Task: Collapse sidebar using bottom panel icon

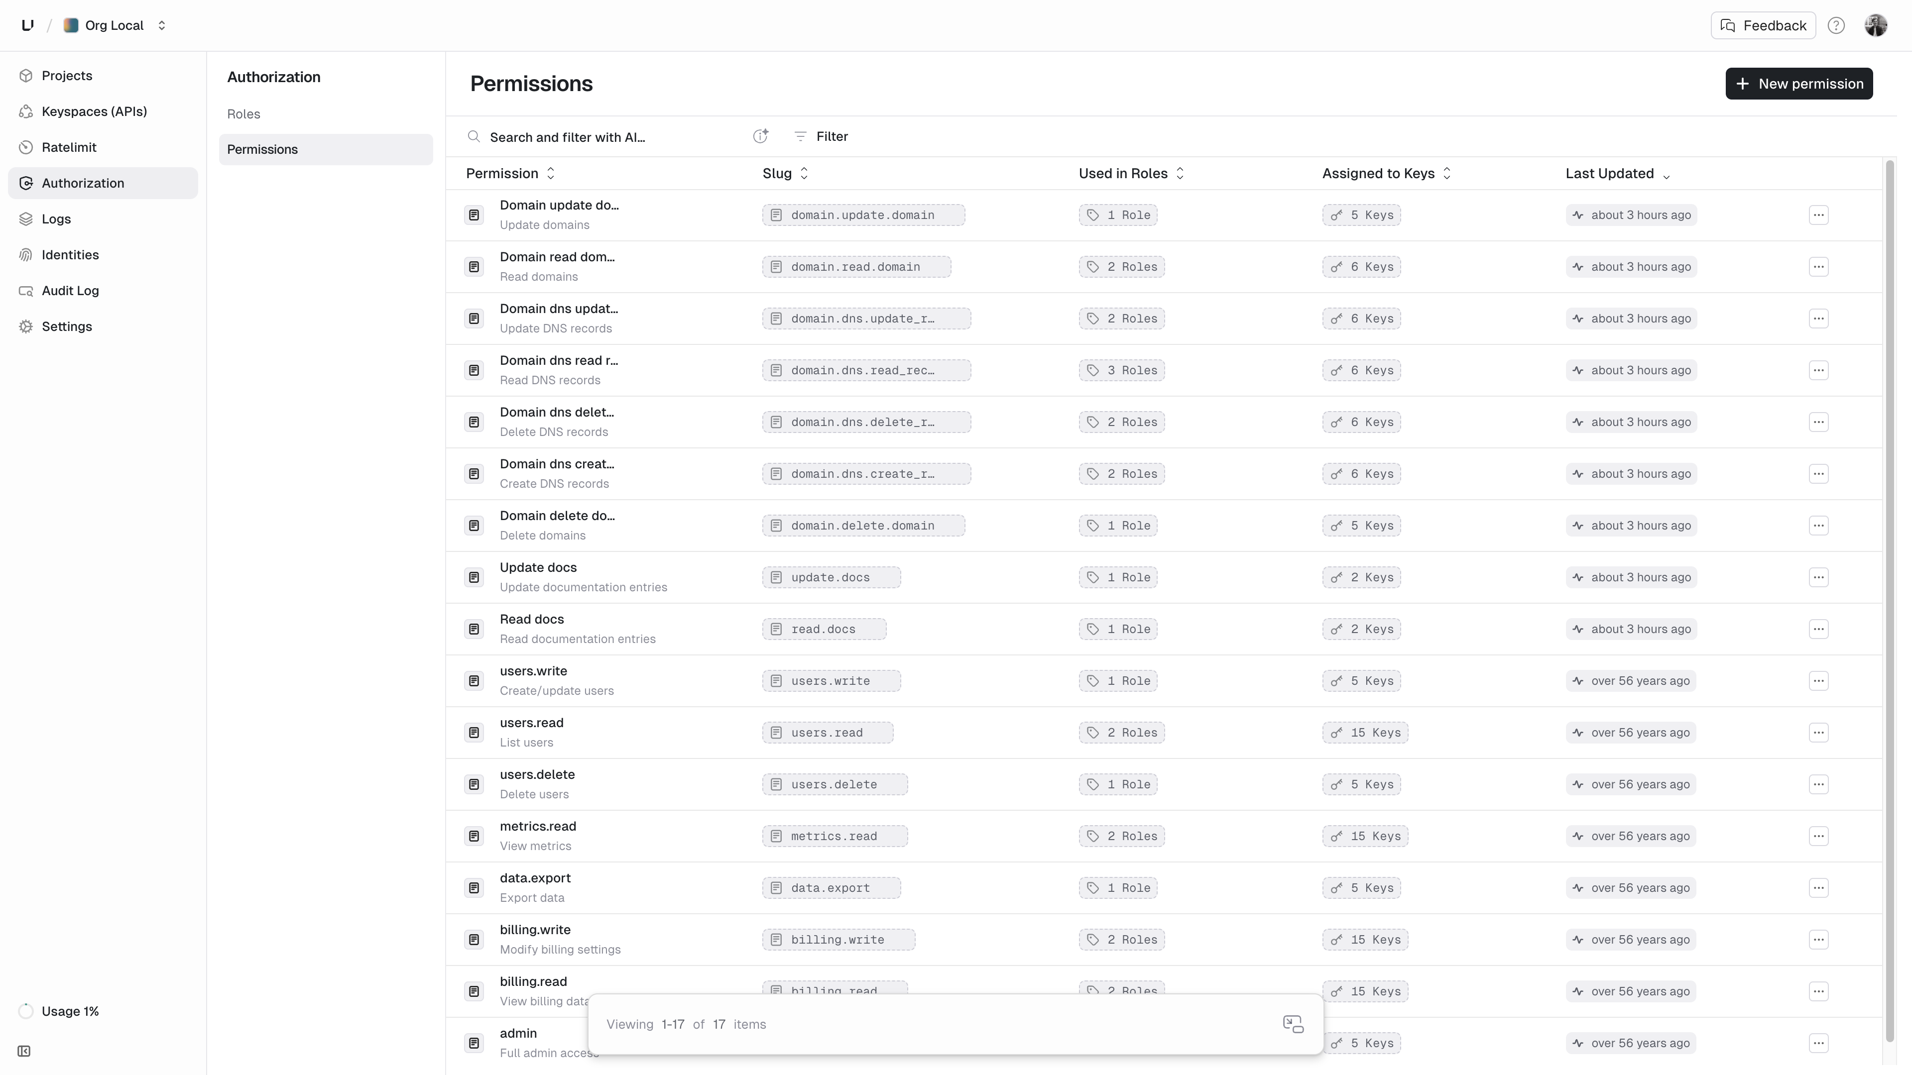Action: [x=24, y=1051]
